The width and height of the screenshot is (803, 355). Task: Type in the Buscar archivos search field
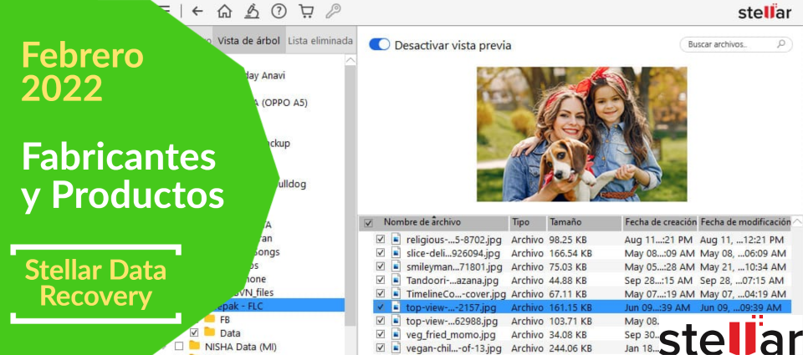(x=736, y=44)
